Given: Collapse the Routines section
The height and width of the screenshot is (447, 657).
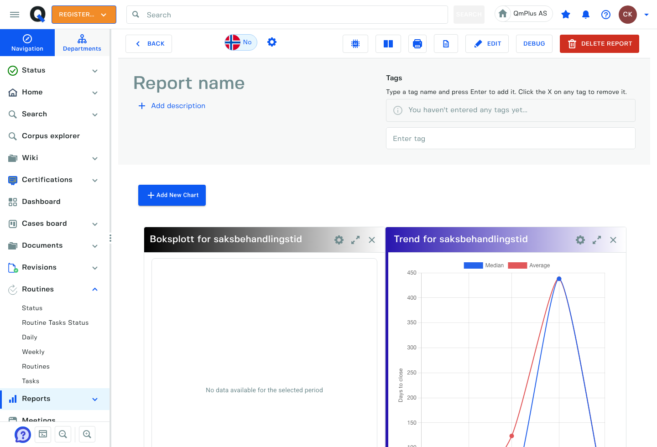Looking at the screenshot, I should pyautogui.click(x=95, y=289).
